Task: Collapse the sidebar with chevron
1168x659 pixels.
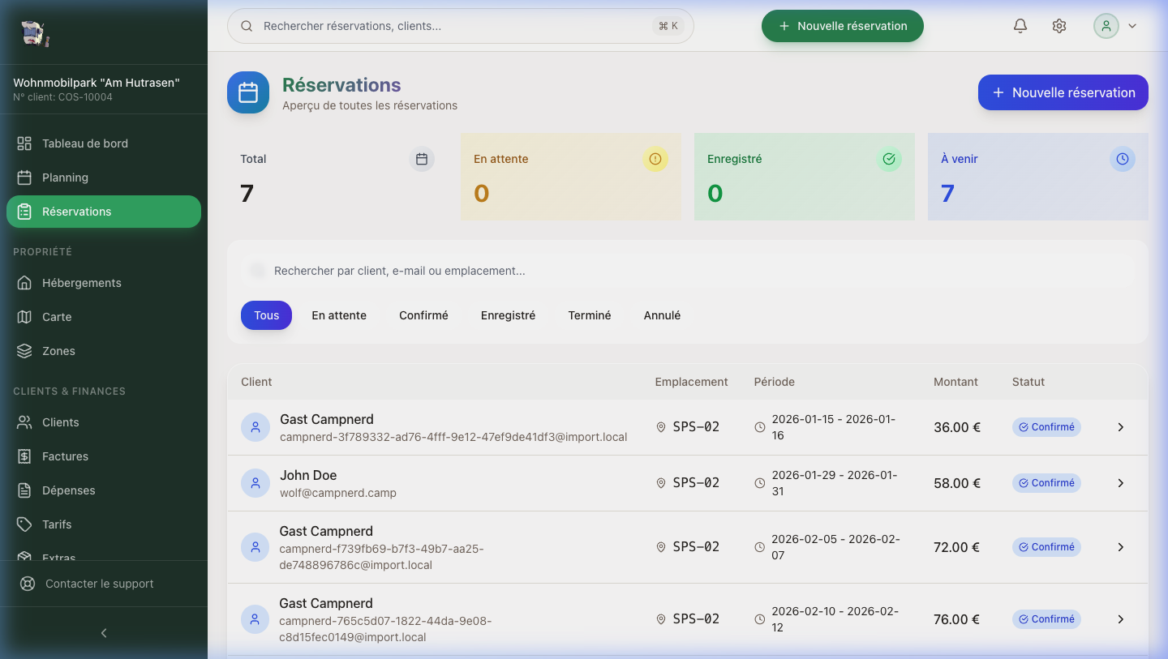Action: click(x=104, y=633)
